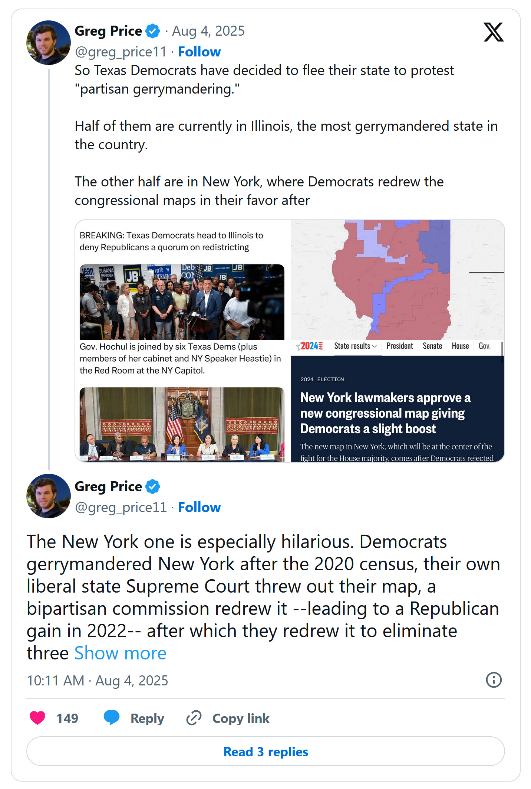
Task: Click the copy link chain icon
Action: tap(194, 718)
